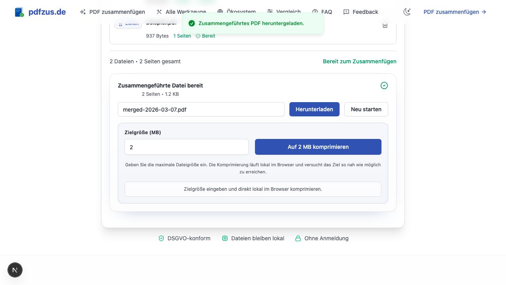Click the Bereit status toggle for beispiel.pdf
The width and height of the screenshot is (506, 285).
pyautogui.click(x=205, y=36)
